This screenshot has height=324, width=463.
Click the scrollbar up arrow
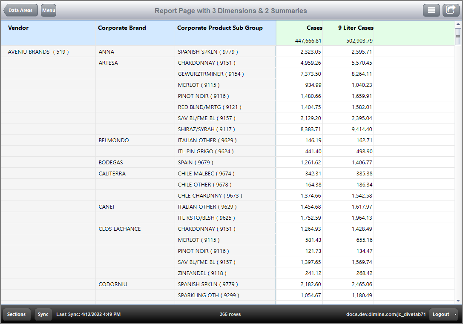pos(458,24)
